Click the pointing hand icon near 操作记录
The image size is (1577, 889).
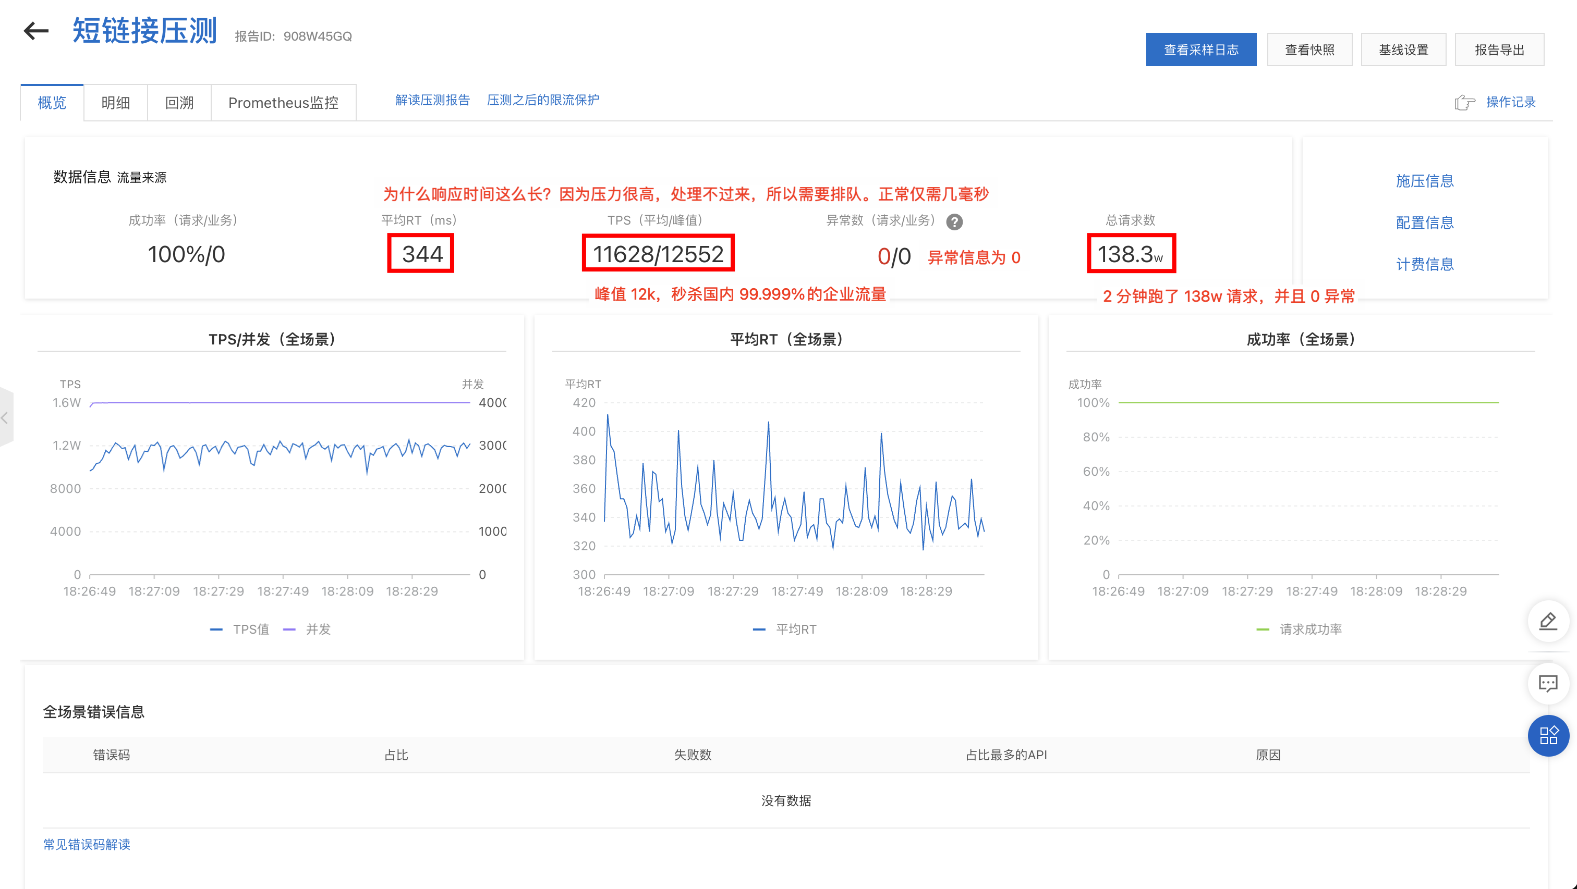point(1465,102)
